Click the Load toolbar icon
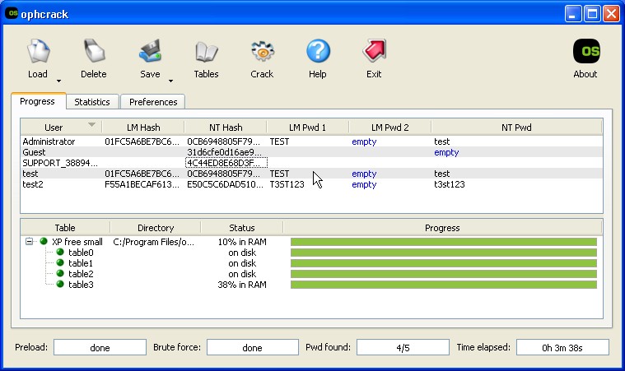Screen dimensions: 625x371 coord(38,52)
